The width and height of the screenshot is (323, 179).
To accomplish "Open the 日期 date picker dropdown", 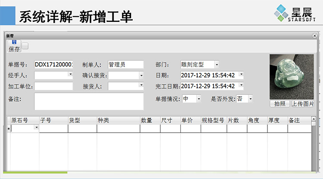I will pos(241,75).
